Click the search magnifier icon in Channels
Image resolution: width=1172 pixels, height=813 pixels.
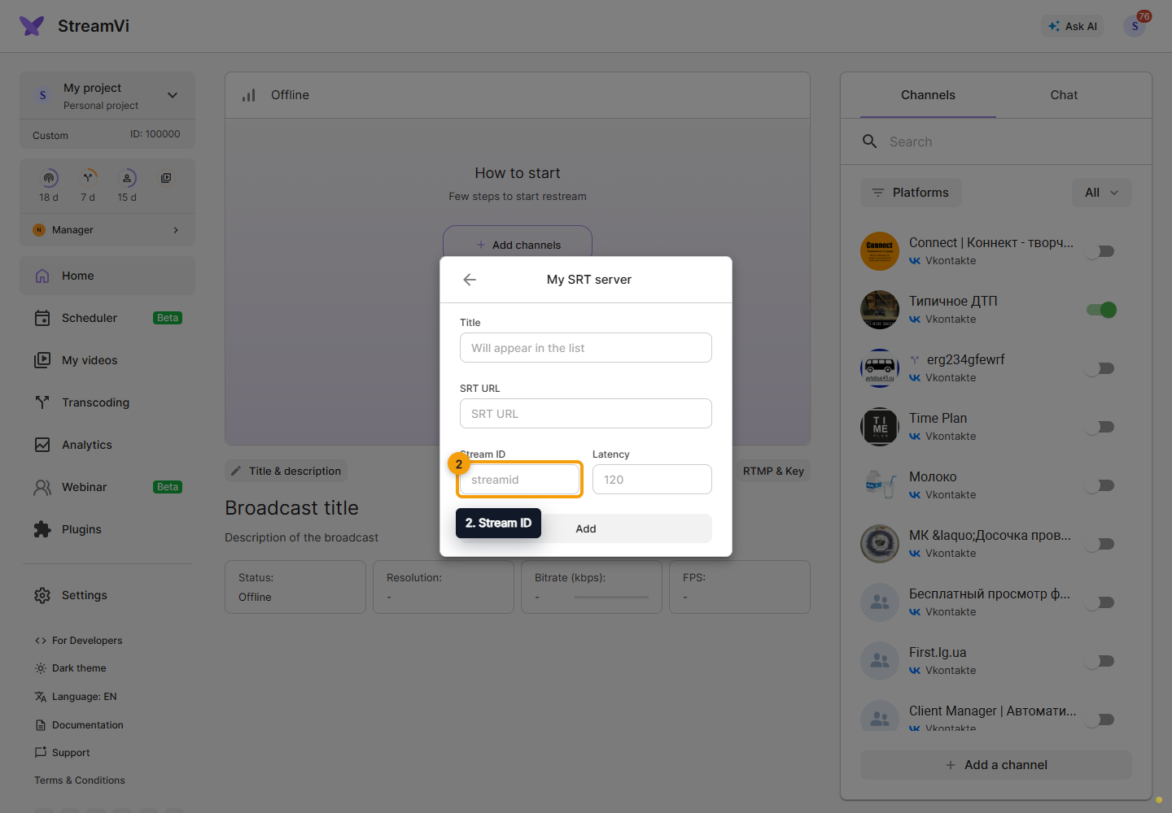click(x=869, y=141)
